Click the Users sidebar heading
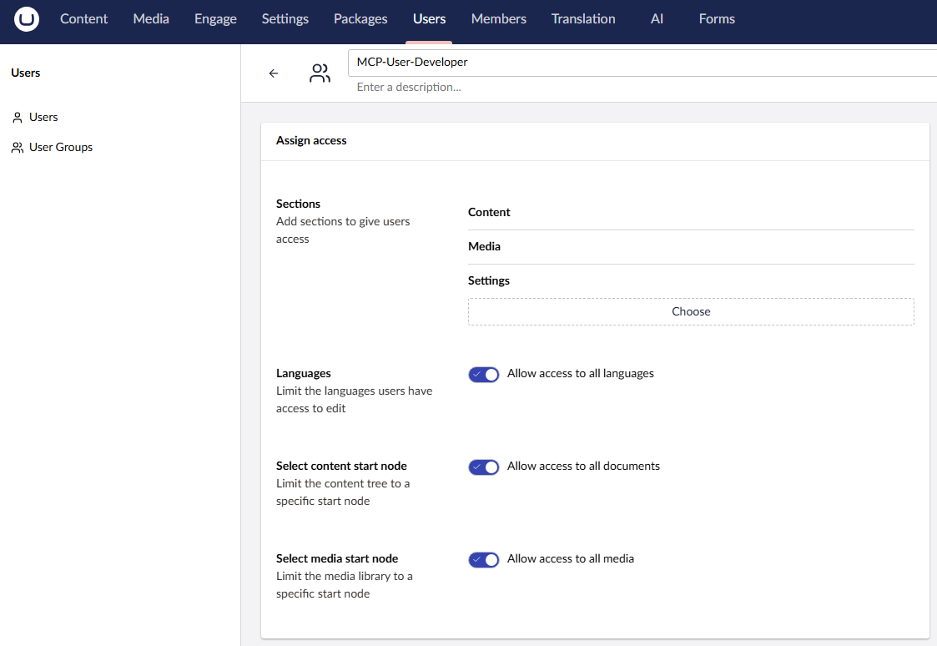The height and width of the screenshot is (646, 937). pos(26,73)
